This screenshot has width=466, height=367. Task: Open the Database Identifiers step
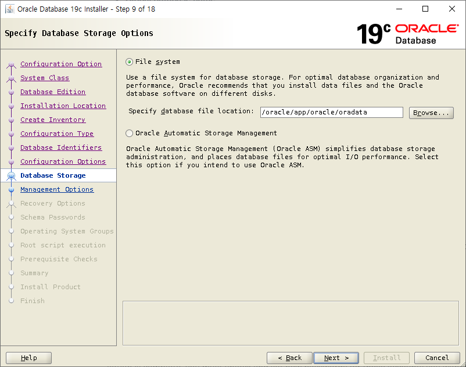tap(61, 147)
